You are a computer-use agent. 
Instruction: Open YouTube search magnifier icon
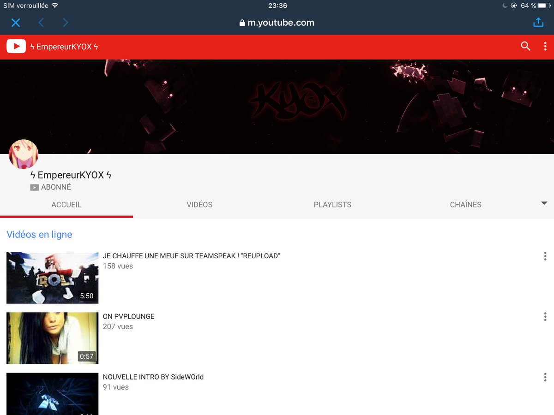pyautogui.click(x=525, y=46)
